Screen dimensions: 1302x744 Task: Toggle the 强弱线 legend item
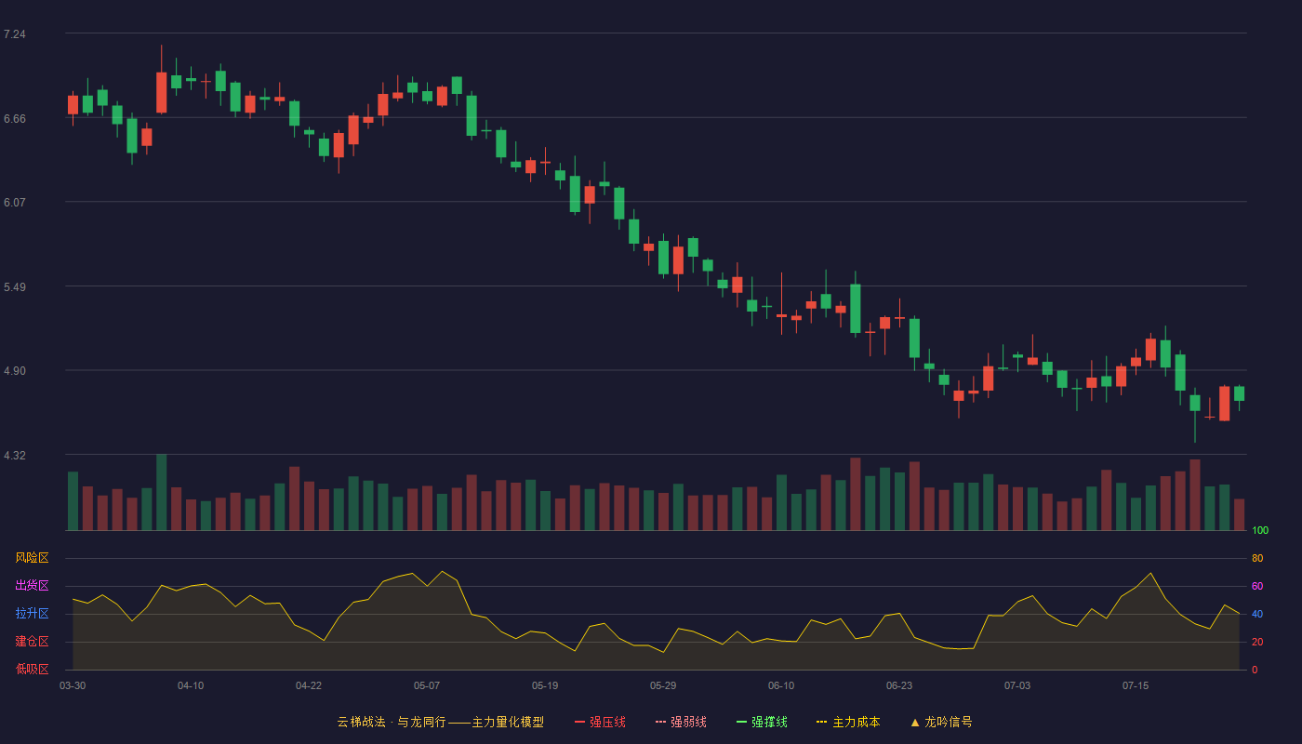coord(681,722)
